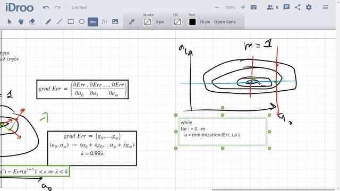This screenshot has height=191, width=340.
Task: Open the black Text color swatch
Action: coord(192,22)
